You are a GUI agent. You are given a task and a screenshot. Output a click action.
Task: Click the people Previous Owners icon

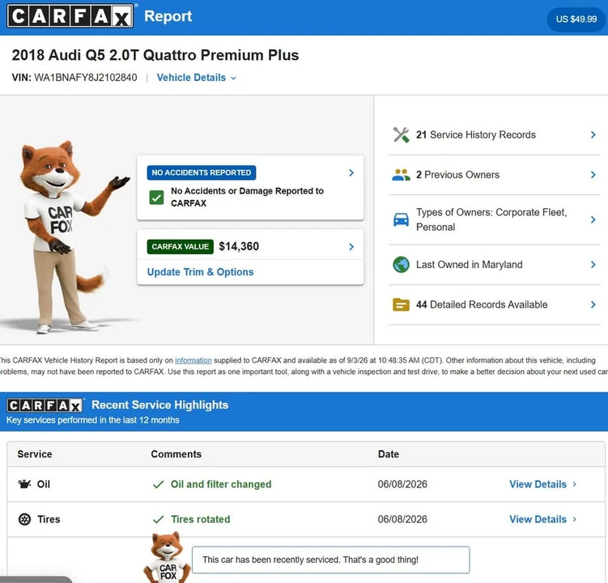click(401, 175)
